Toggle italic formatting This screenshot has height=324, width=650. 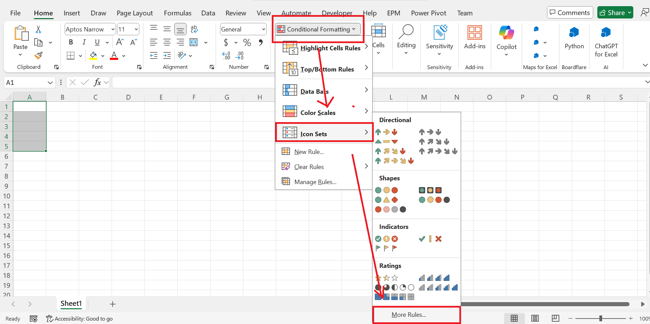click(x=84, y=42)
